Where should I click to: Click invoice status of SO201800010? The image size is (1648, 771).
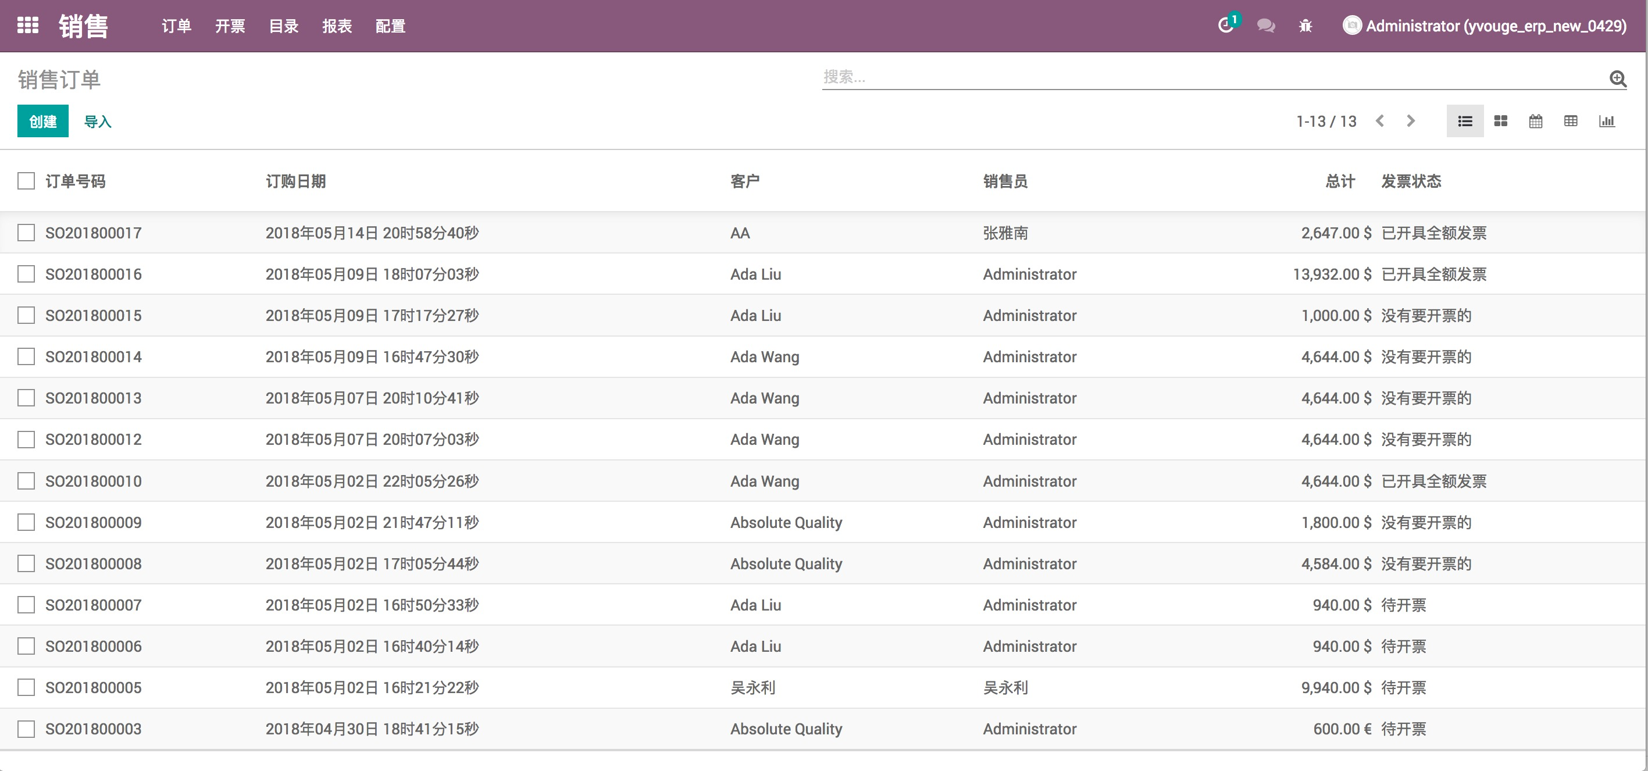pos(1433,480)
